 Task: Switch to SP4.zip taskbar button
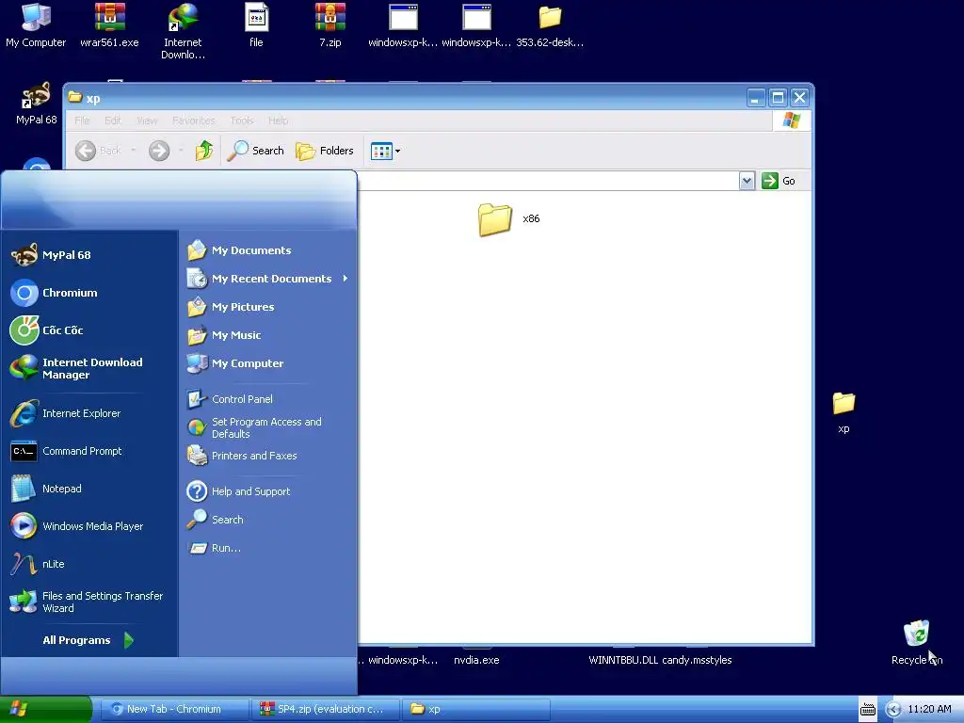coord(325,709)
